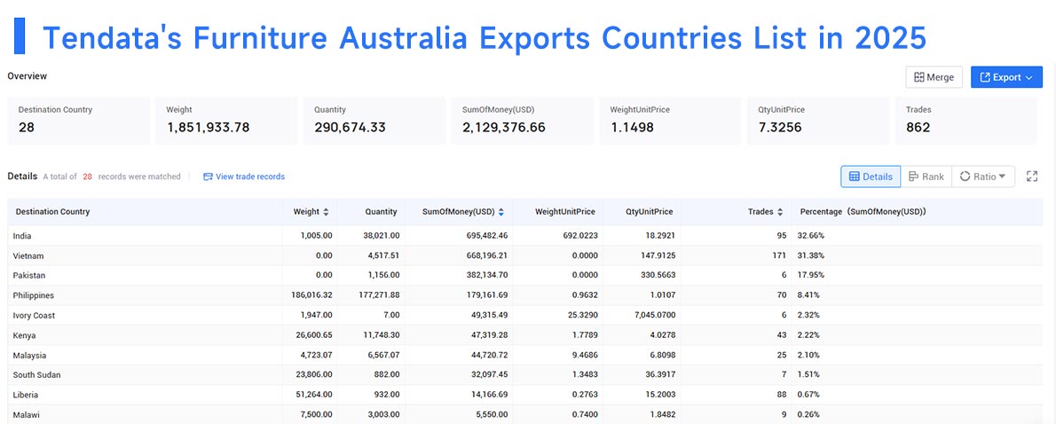
Task: Open the Ratio dropdown
Action: coord(982,177)
